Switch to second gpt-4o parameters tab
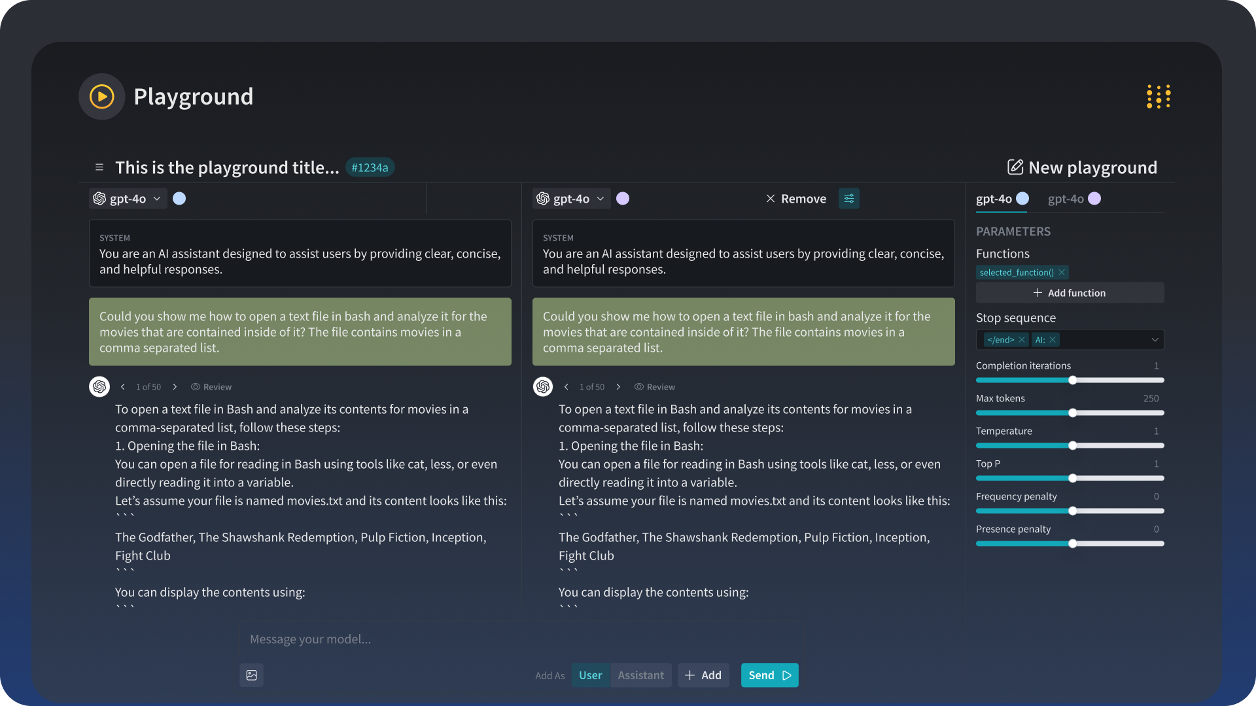 click(1073, 199)
